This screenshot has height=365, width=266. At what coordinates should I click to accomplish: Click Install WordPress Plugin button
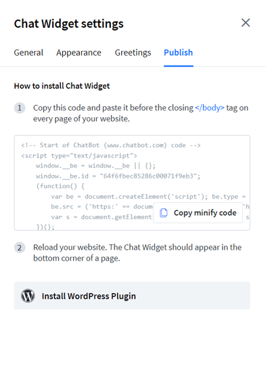132,296
